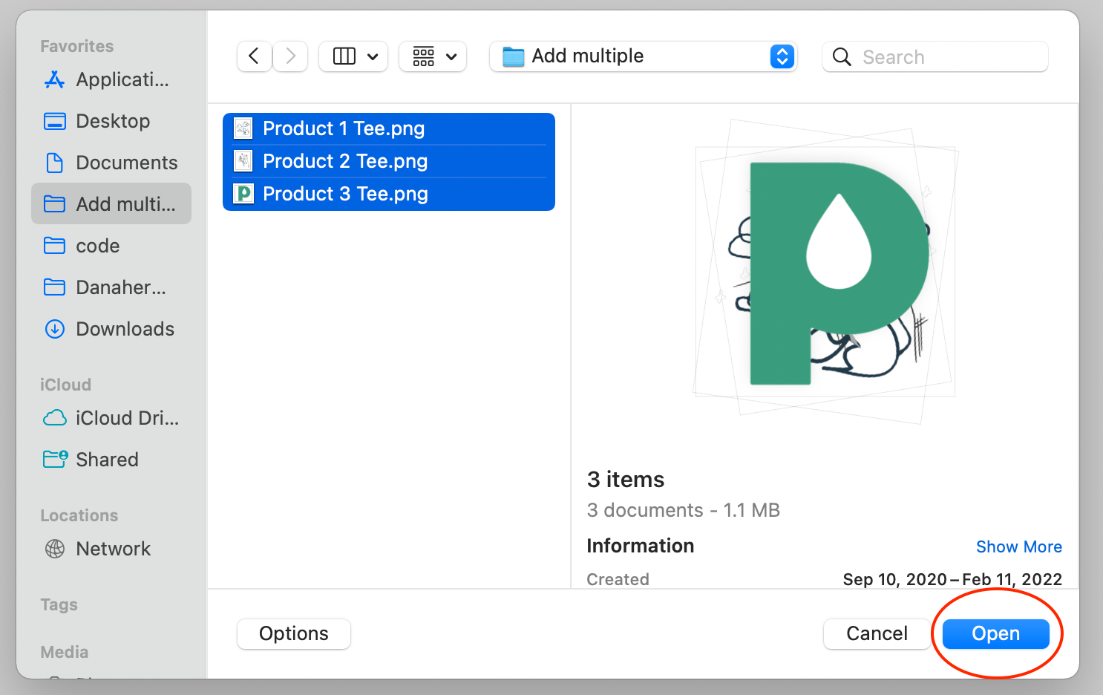Focus the Search input field
This screenshot has width=1103, height=695.
[x=935, y=57]
